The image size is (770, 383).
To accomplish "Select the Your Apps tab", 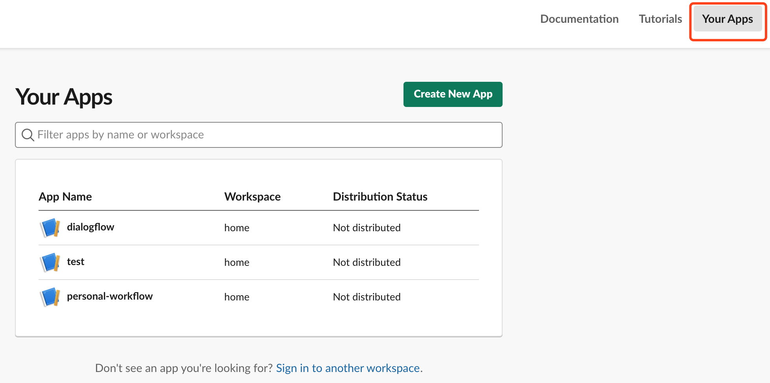I will [728, 19].
